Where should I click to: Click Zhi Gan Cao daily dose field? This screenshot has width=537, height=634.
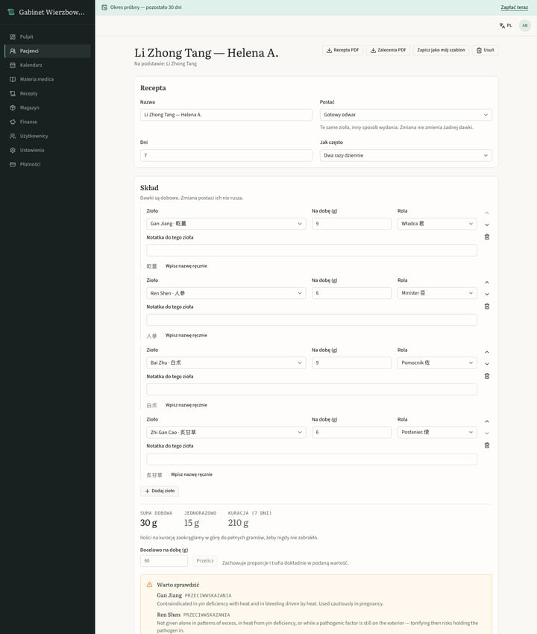351,432
